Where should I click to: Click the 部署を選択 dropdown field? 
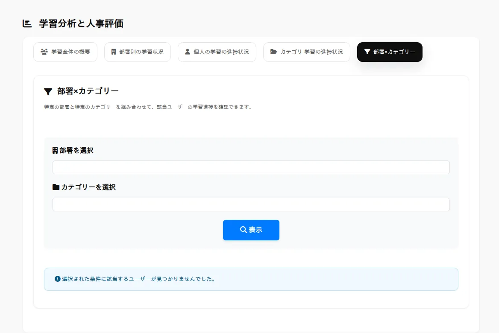pyautogui.click(x=251, y=167)
